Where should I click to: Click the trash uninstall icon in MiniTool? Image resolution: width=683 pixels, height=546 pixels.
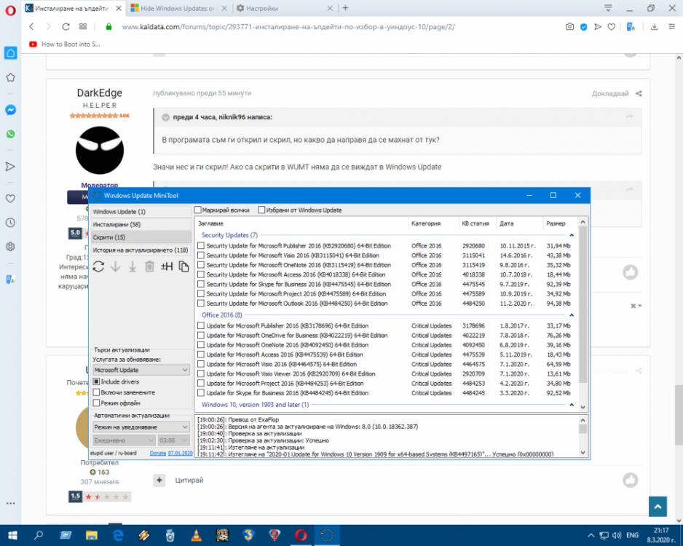tap(149, 266)
